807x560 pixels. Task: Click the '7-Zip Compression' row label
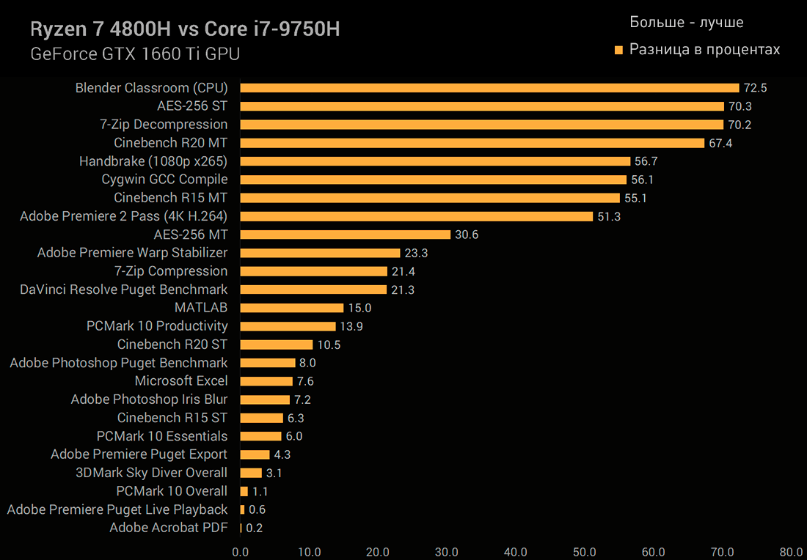click(x=171, y=271)
